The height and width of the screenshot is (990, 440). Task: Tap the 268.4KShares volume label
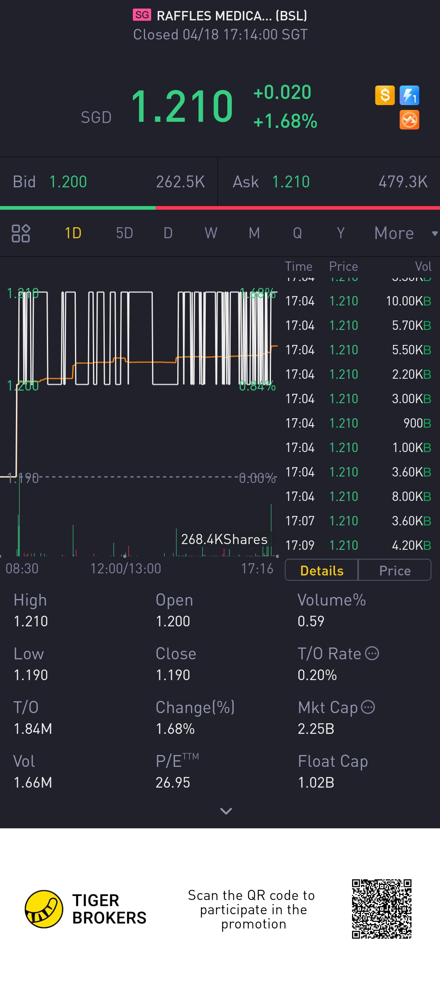point(224,539)
